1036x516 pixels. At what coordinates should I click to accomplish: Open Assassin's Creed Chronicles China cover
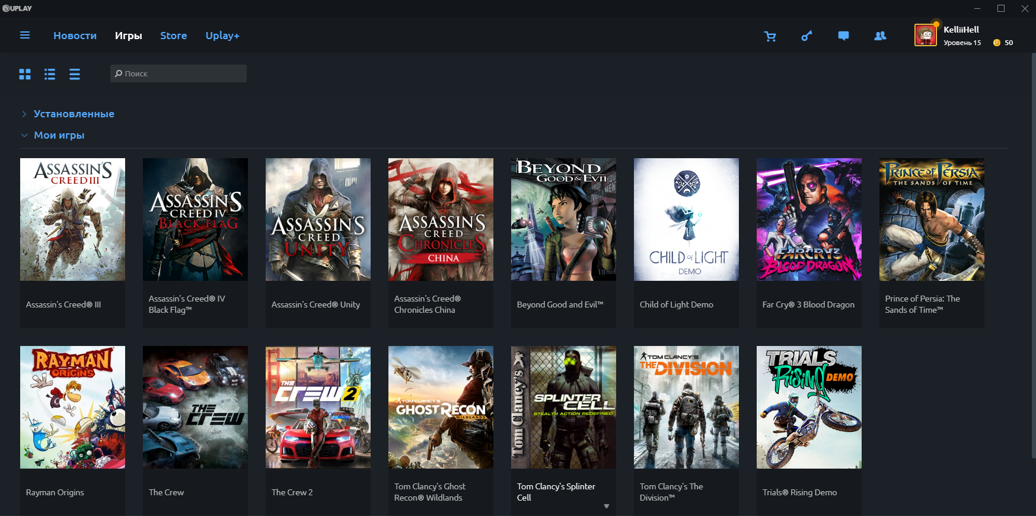click(x=441, y=219)
